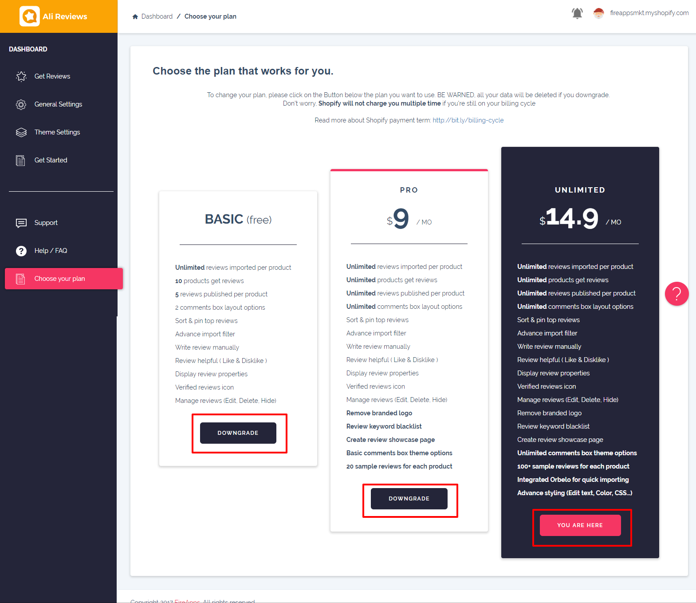Viewport: 696px width, 603px height.
Task: Click '20 sample reviews for each product'
Action: [x=399, y=466]
